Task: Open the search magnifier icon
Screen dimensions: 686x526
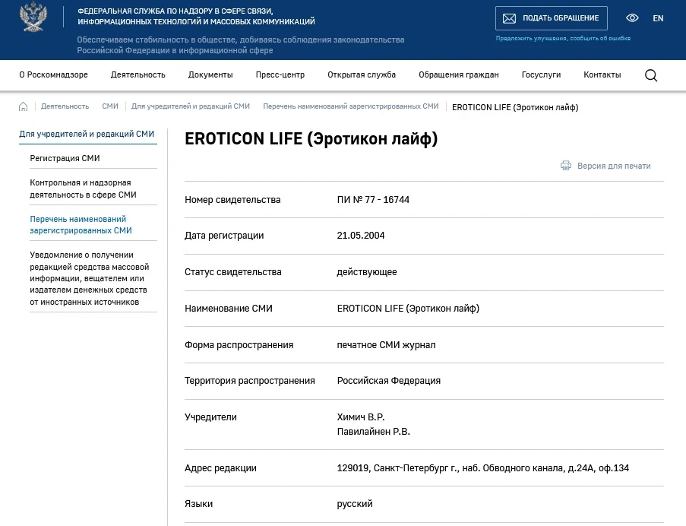Action: pos(651,75)
